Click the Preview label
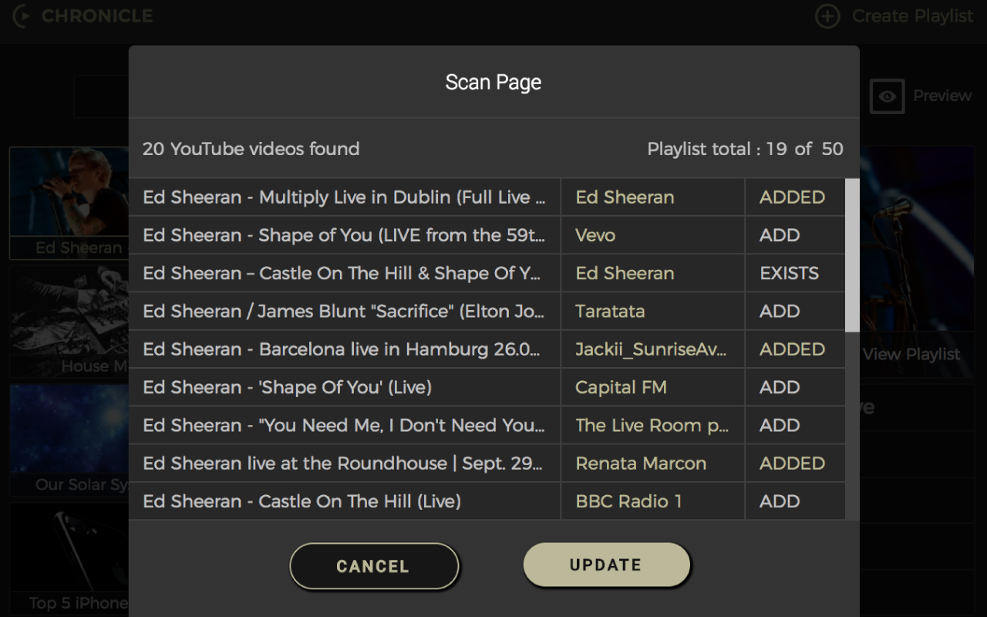The height and width of the screenshot is (617, 987). point(942,96)
